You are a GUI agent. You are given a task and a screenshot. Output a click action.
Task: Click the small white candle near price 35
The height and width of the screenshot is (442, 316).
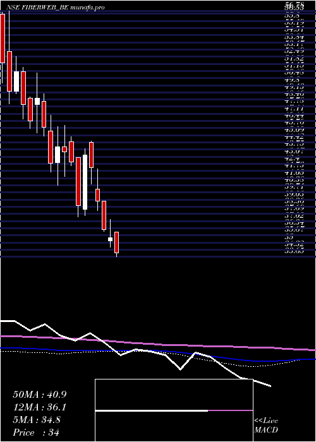click(111, 239)
